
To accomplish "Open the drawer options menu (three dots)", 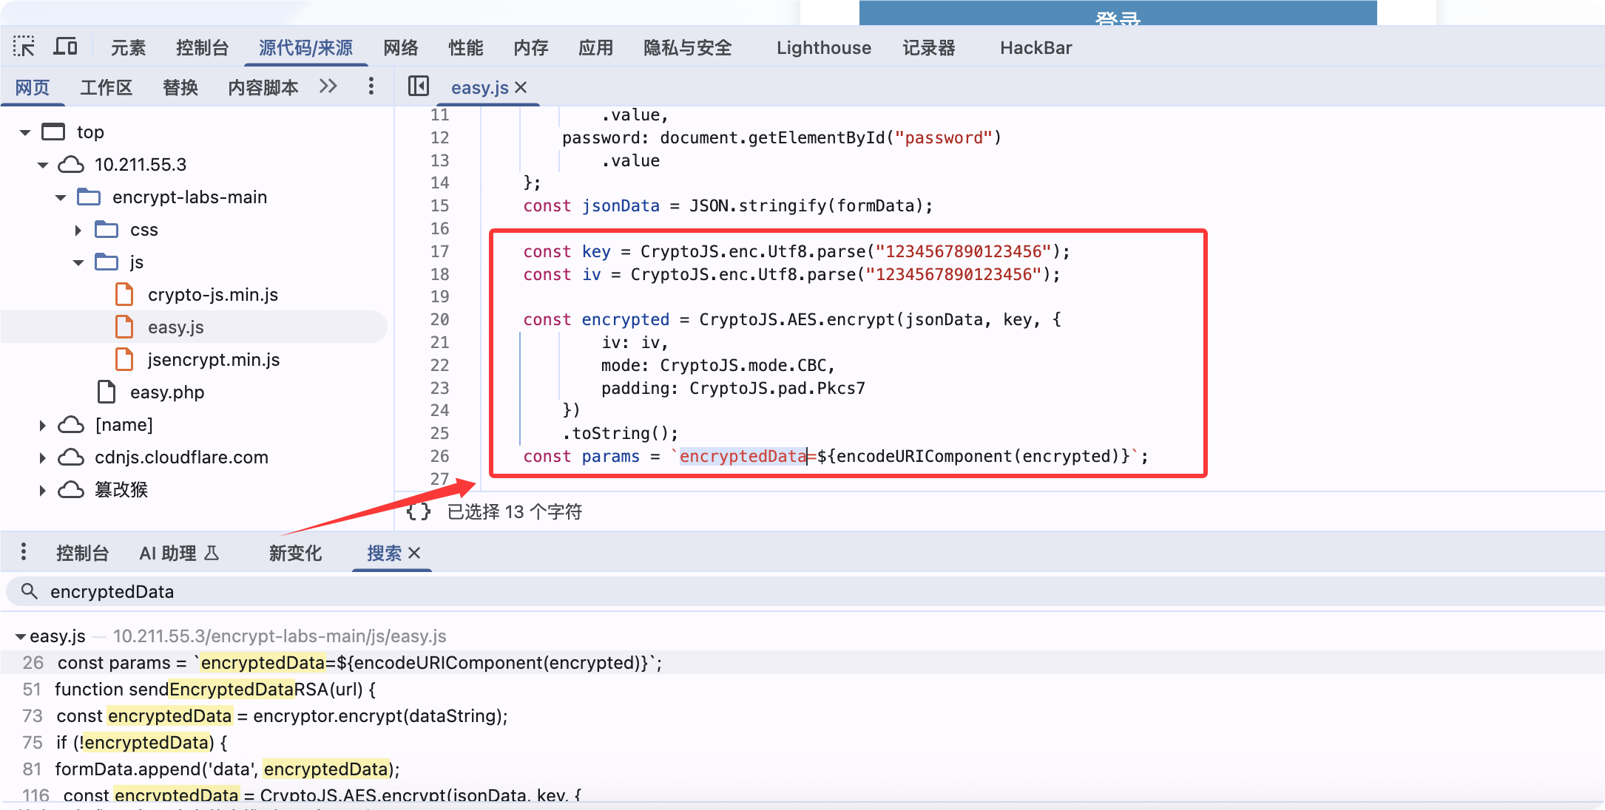I will [x=24, y=551].
